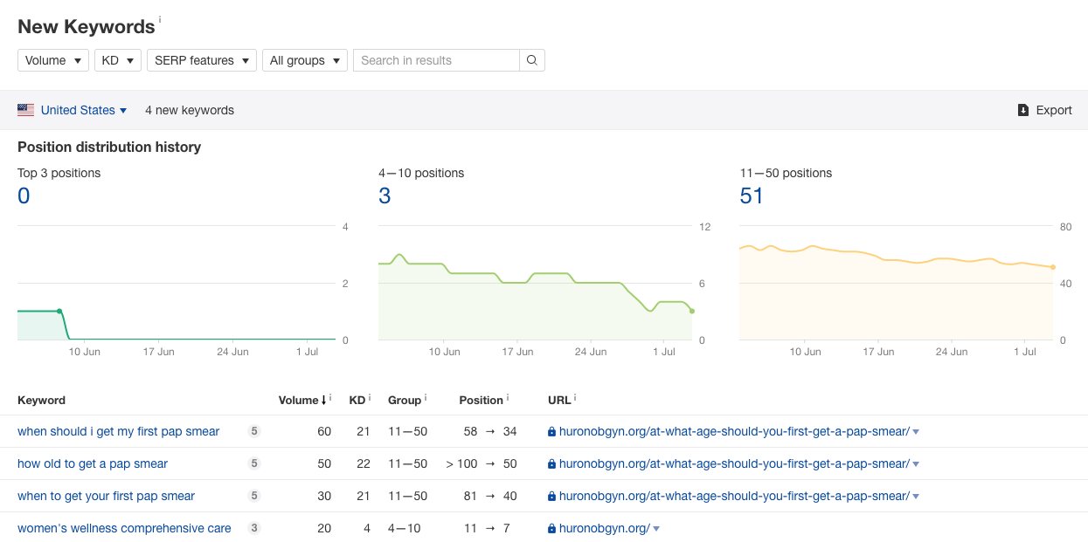This screenshot has height=542, width=1088.
Task: Click lock icon for 'when to get your first pap smear' URL
Action: point(551,496)
